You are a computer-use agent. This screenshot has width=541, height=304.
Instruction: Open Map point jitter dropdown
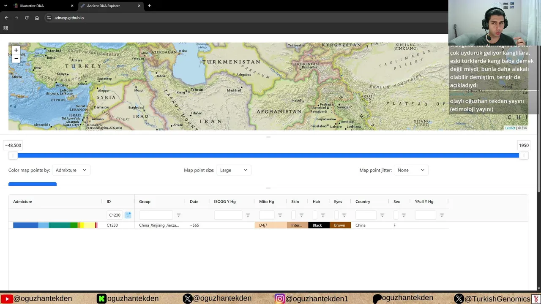pos(411,170)
